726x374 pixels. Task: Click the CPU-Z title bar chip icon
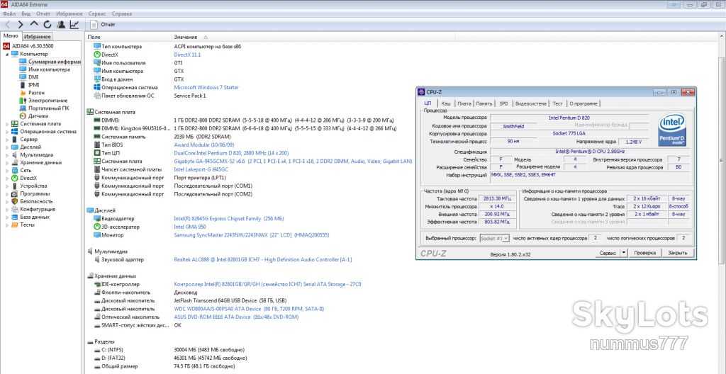click(x=421, y=92)
